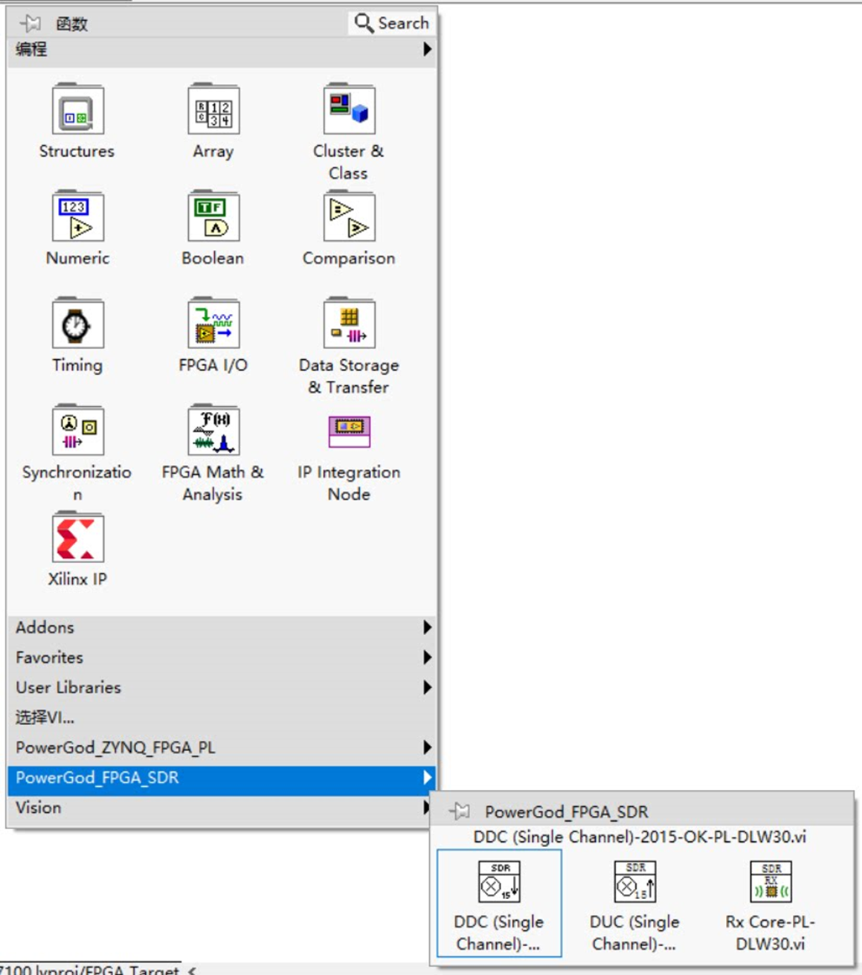Select the Rx Core-PL-DLW30.vi icon
Viewport: 862px width, 975px height.
tap(771, 881)
